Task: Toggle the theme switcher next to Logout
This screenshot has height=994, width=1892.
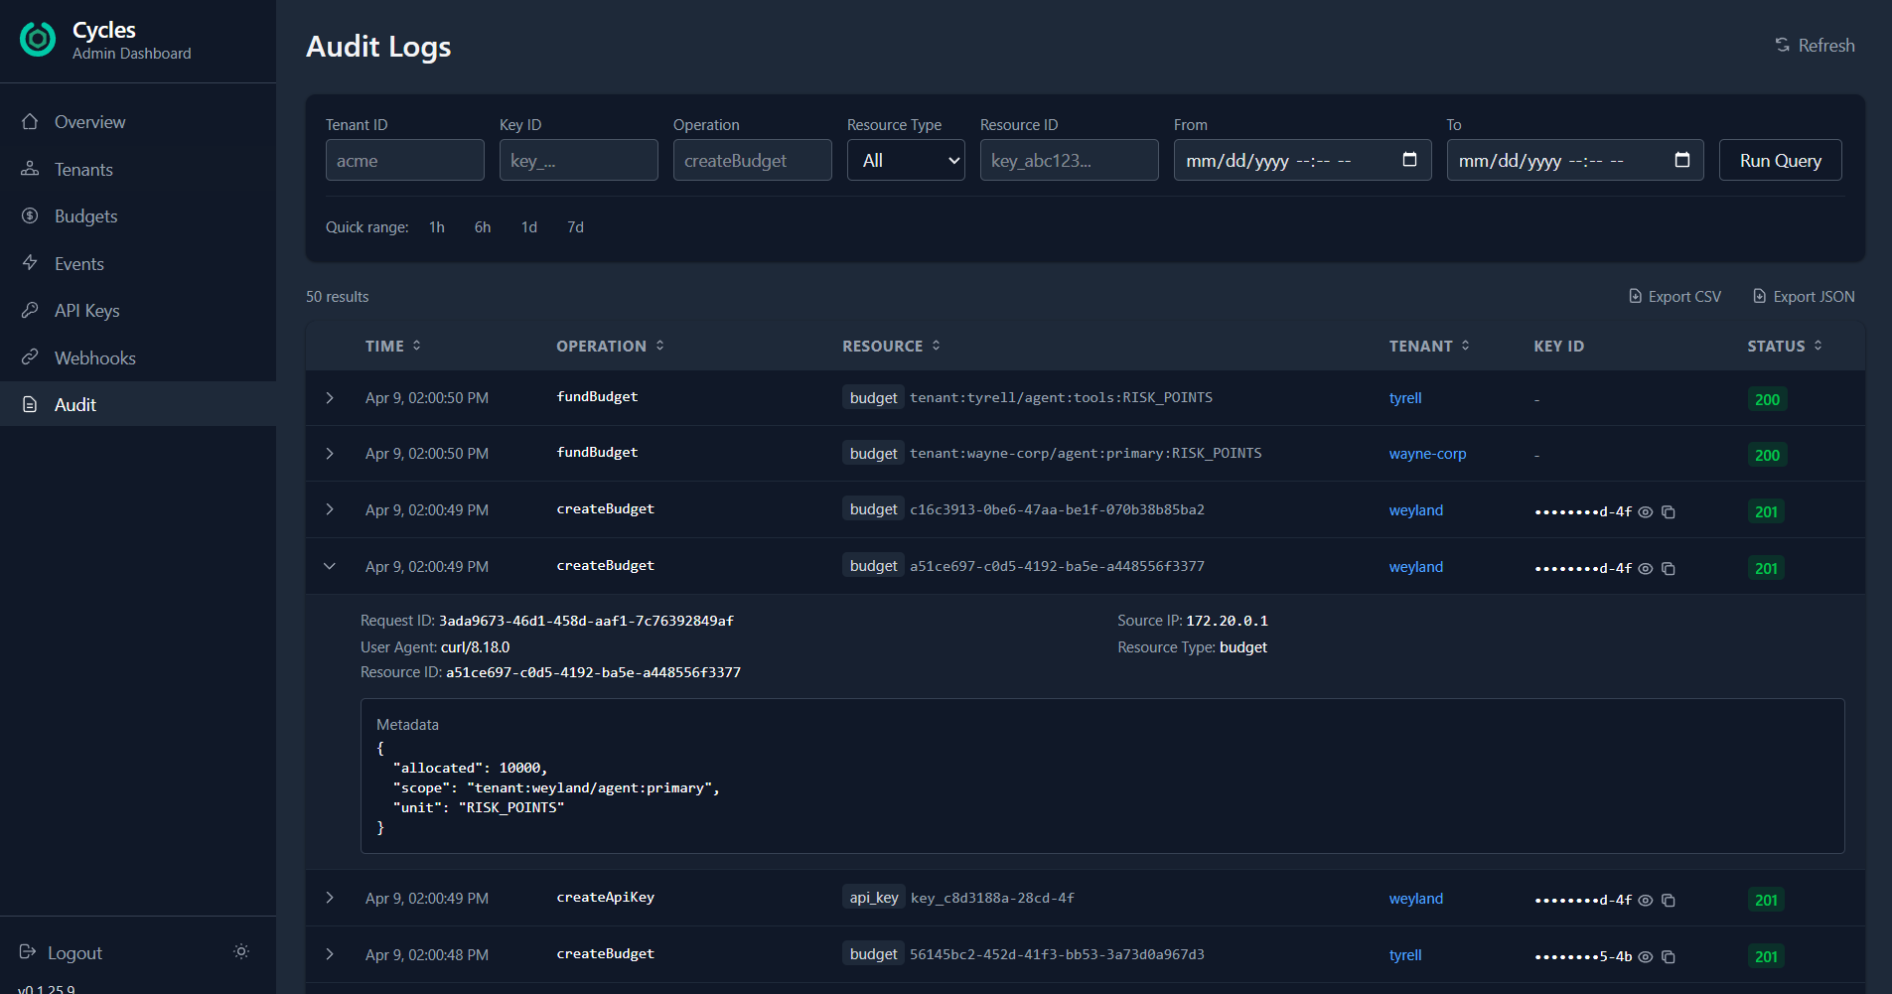Action: pyautogui.click(x=240, y=951)
